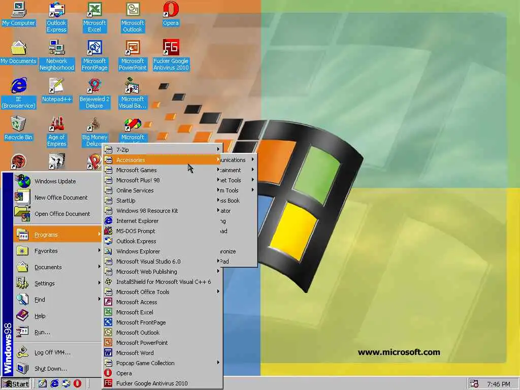Launch Microsoft FrontPage from Programs menu
This screenshot has width=520, height=390.
coord(162,322)
